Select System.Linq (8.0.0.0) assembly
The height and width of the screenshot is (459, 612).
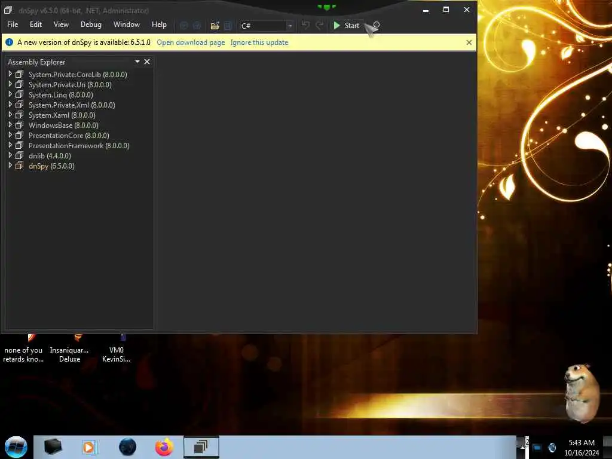[x=60, y=95]
